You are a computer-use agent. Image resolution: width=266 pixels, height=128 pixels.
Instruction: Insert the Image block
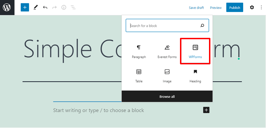pos(167,76)
